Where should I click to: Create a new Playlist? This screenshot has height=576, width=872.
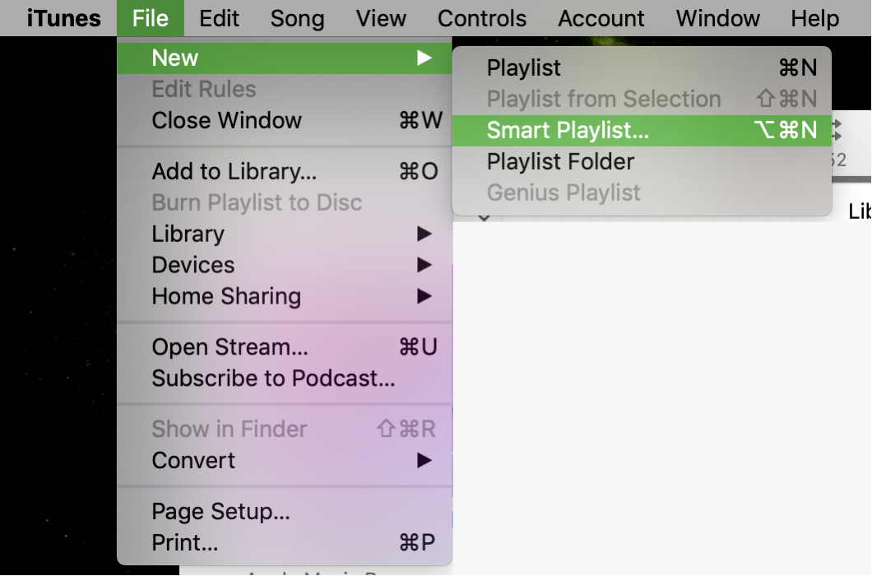[642, 68]
